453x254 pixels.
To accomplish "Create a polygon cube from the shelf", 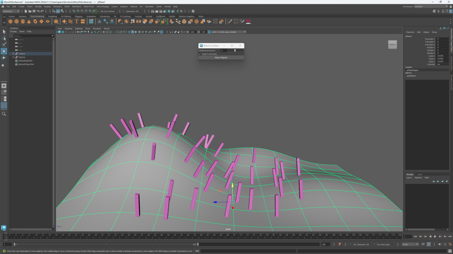I will [17, 21].
